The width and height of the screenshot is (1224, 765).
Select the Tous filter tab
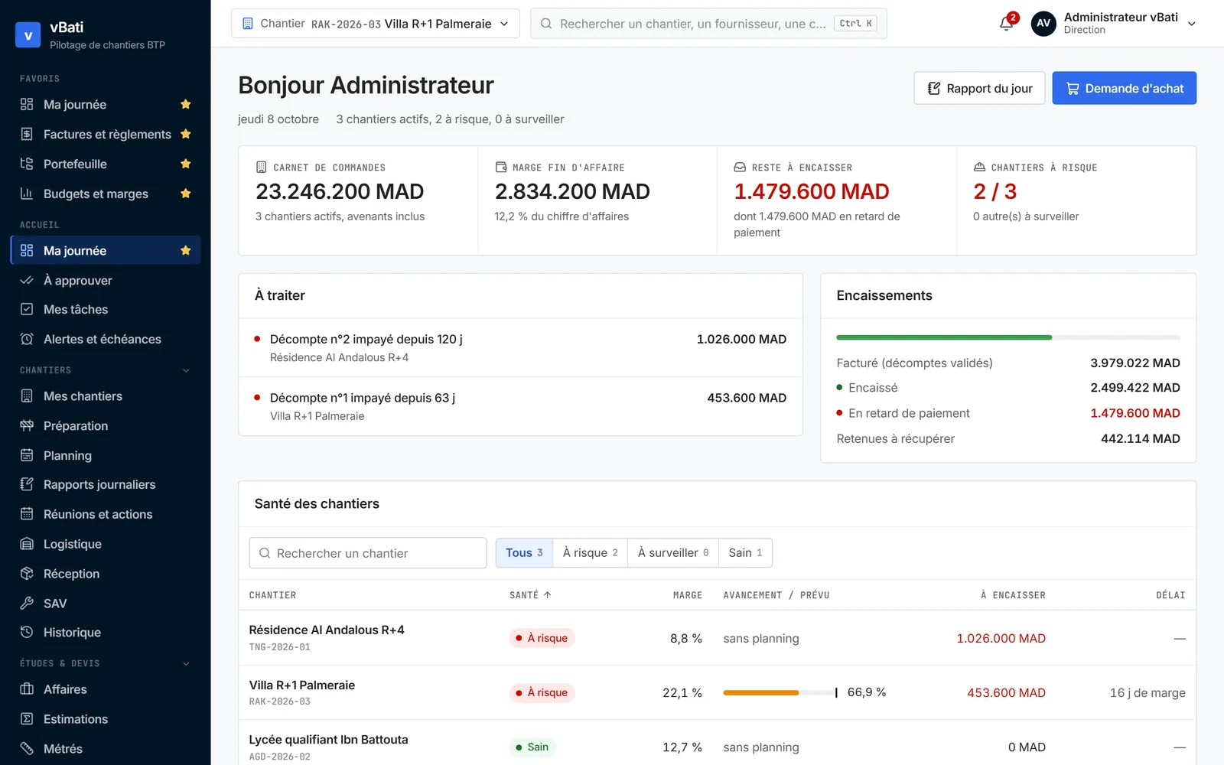click(x=524, y=553)
